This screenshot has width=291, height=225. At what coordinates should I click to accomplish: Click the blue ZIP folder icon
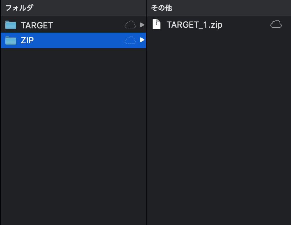11,40
